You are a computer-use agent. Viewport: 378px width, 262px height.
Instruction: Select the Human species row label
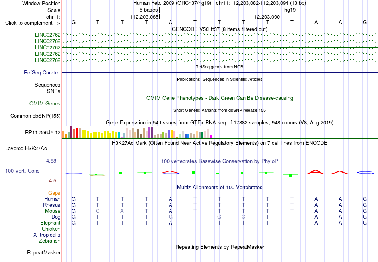[52, 199]
